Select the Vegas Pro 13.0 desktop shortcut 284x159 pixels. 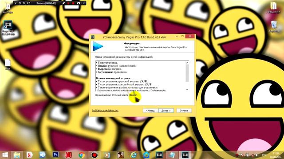pos(8,28)
